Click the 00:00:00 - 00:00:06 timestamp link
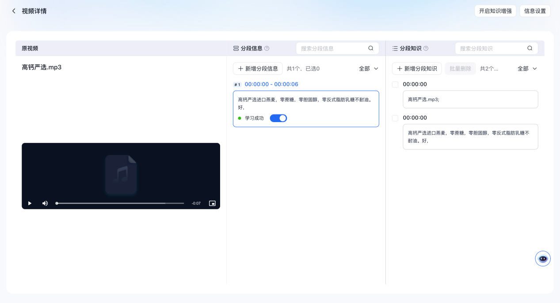 pyautogui.click(x=271, y=84)
